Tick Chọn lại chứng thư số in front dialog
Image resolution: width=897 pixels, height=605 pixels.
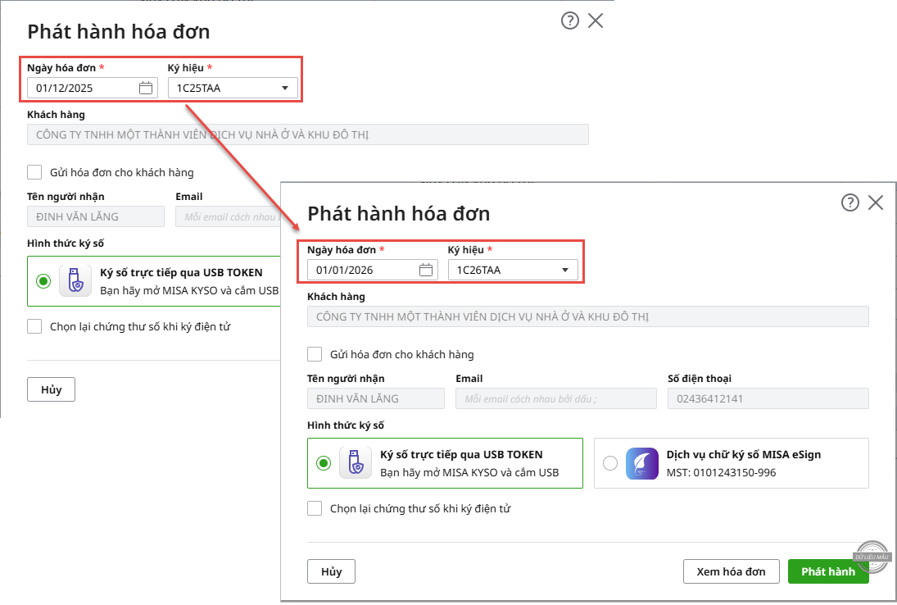pyautogui.click(x=315, y=508)
